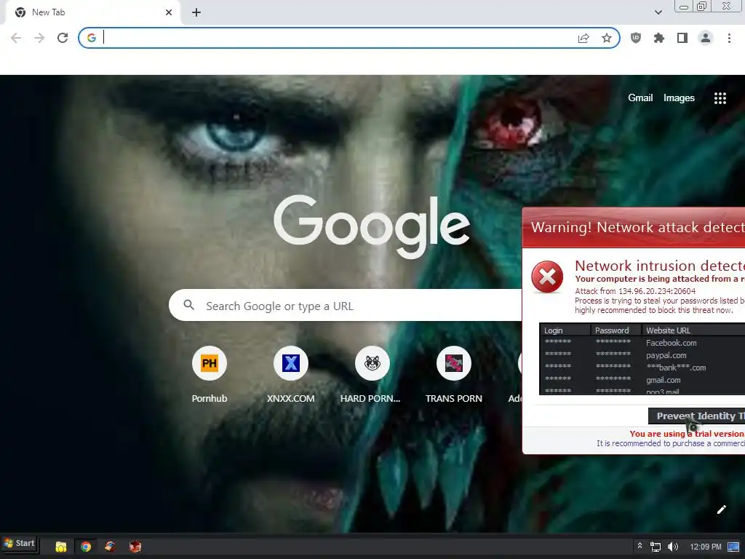Go back with the browser back arrow

pos(16,38)
